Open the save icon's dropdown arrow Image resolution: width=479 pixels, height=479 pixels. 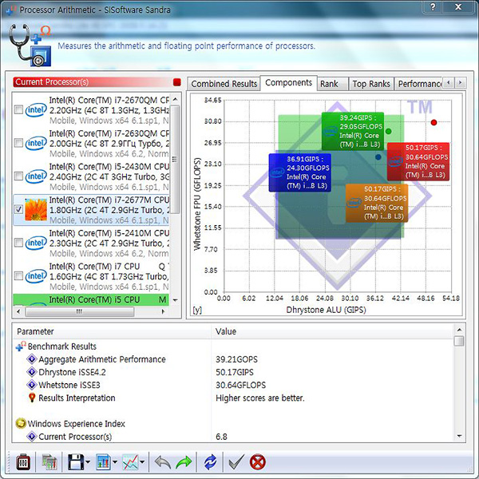(x=88, y=462)
